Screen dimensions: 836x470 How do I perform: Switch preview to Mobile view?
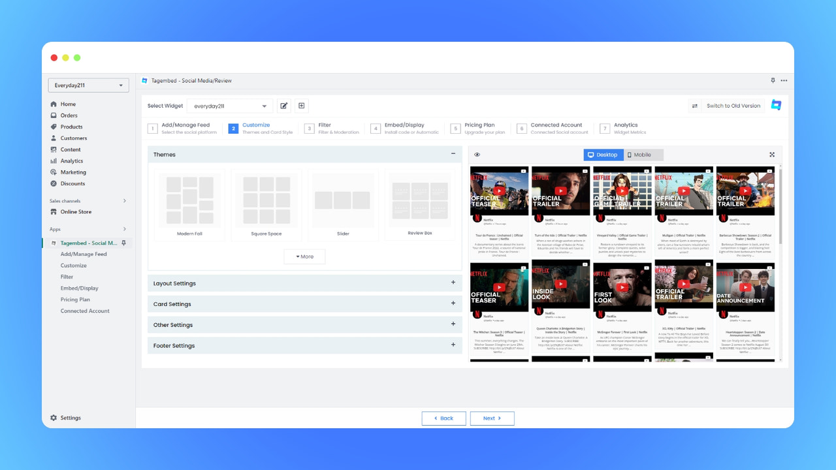[643, 155]
